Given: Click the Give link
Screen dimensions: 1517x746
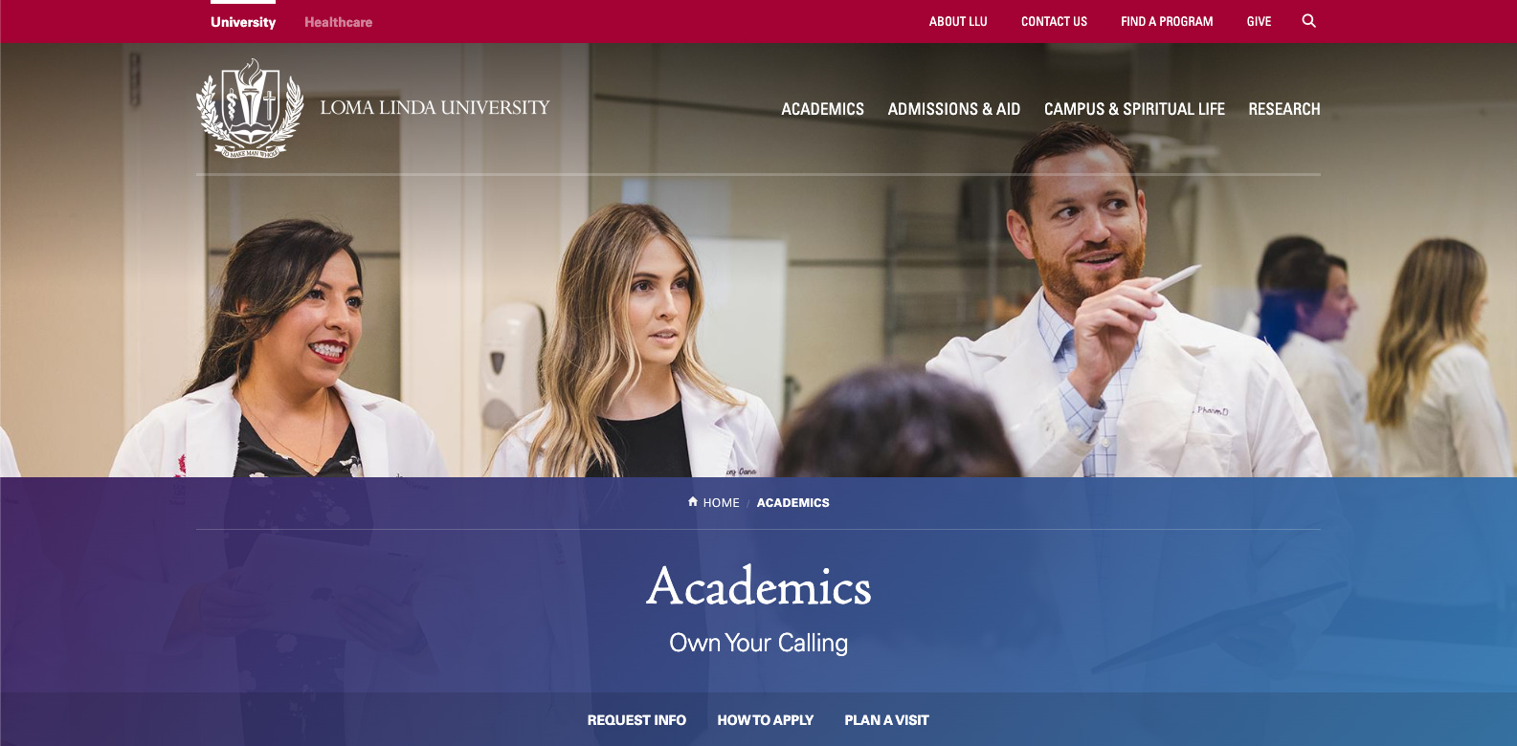Looking at the screenshot, I should coord(1259,21).
